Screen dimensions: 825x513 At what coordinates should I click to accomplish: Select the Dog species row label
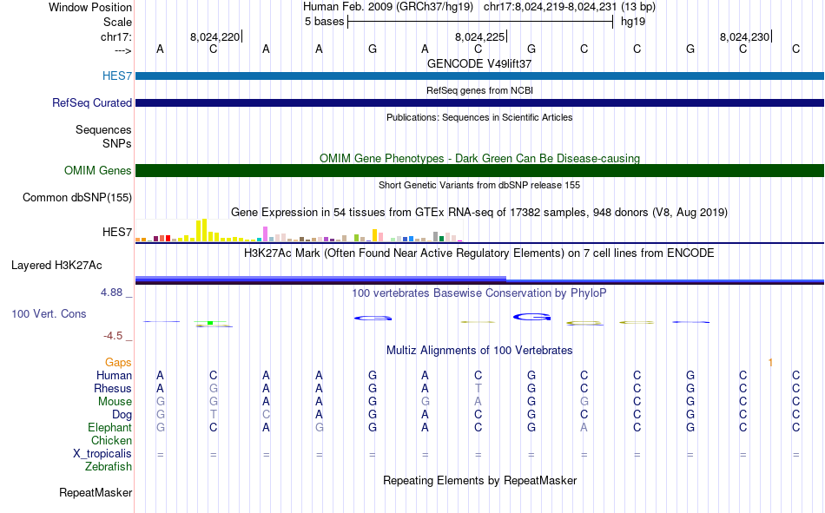point(122,415)
